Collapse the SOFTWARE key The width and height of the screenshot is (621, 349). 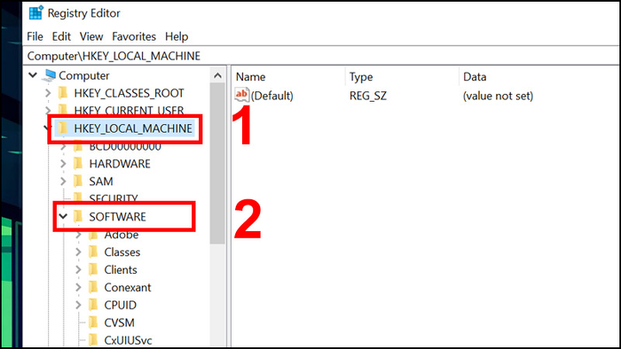click(63, 216)
